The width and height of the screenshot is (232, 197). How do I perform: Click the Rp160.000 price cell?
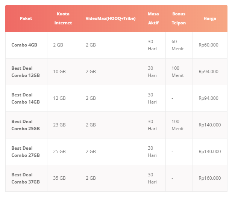click(209, 178)
